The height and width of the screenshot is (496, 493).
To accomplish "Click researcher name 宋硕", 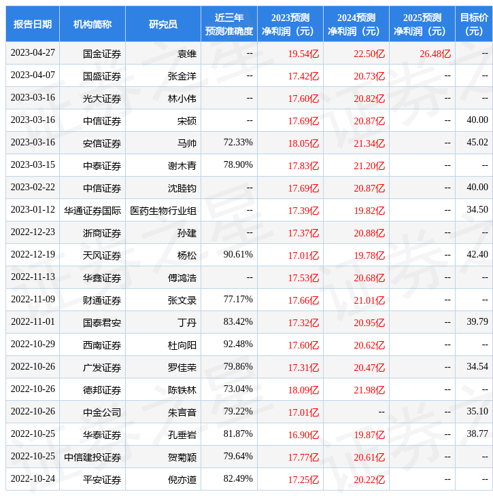I will (x=187, y=121).
